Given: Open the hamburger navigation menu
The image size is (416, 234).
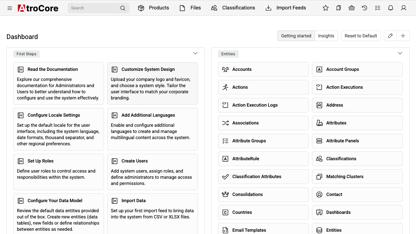Looking at the screenshot, I should [x=10, y=8].
